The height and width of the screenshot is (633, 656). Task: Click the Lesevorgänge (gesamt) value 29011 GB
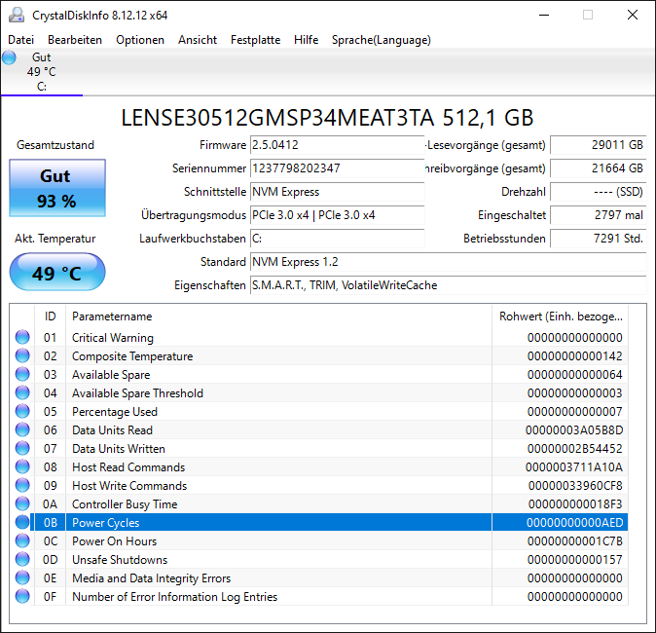pyautogui.click(x=599, y=145)
